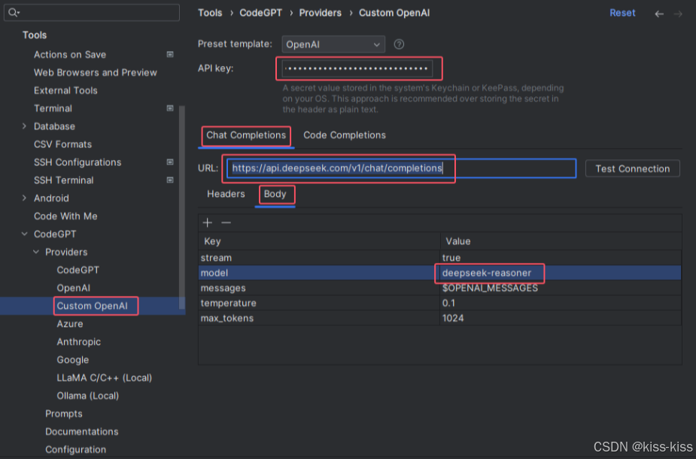This screenshot has height=459, width=696.
Task: Select Web Browsers and Preview
Action: click(x=96, y=72)
